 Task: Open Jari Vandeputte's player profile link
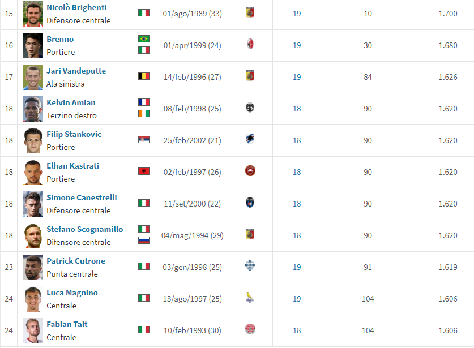76,71
